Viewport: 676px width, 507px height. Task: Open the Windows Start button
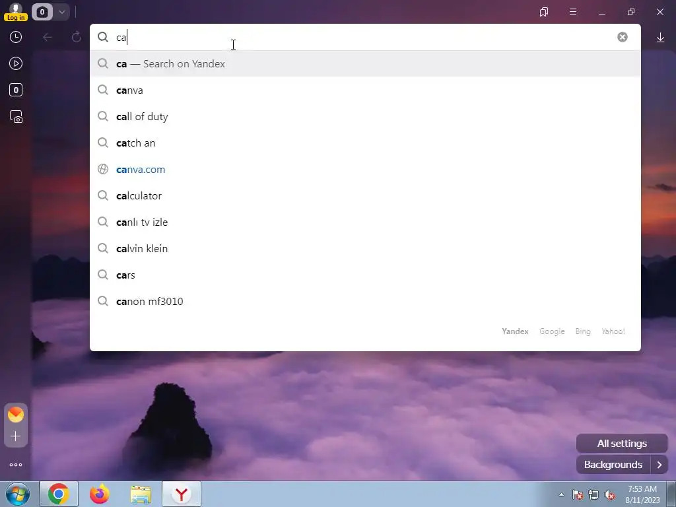coord(17,494)
